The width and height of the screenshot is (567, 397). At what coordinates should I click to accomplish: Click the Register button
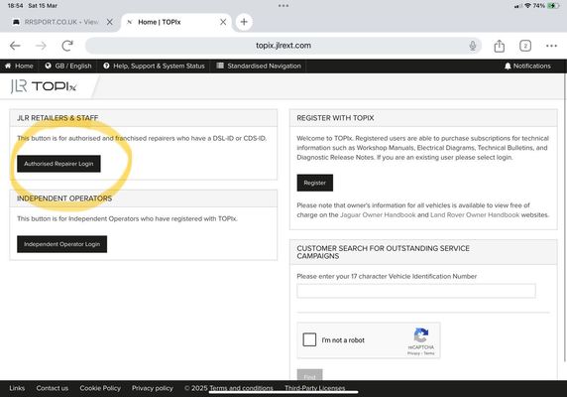coord(315,183)
